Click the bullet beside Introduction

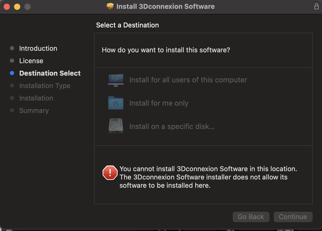12,48
